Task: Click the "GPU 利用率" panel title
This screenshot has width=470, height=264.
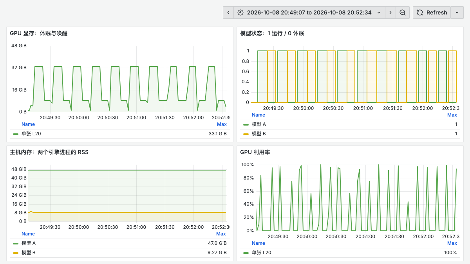Action: (255, 152)
